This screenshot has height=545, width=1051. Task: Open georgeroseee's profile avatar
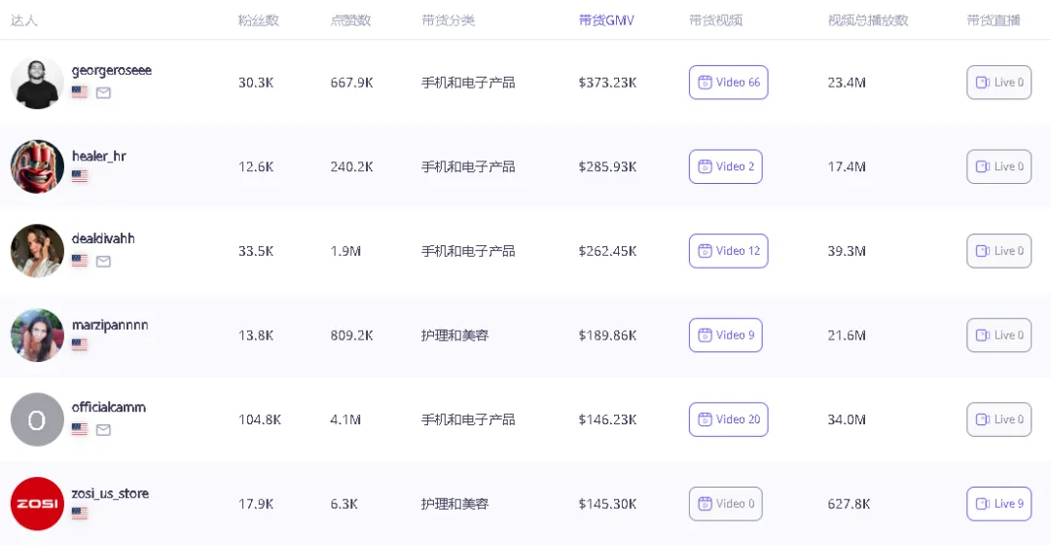37,83
